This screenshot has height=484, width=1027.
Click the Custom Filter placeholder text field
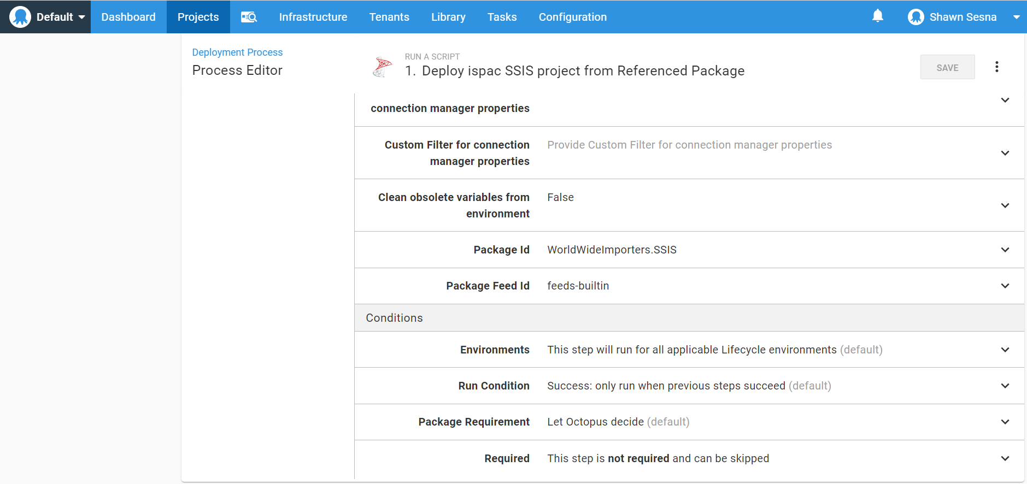pyautogui.click(x=689, y=145)
